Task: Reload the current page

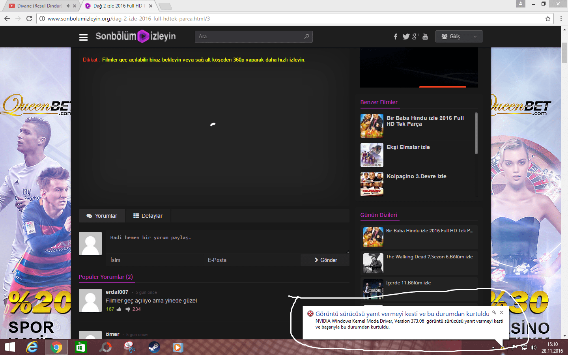Action: coord(29,19)
